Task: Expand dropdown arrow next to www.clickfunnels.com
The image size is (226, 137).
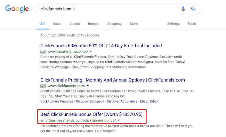Action: point(88,86)
